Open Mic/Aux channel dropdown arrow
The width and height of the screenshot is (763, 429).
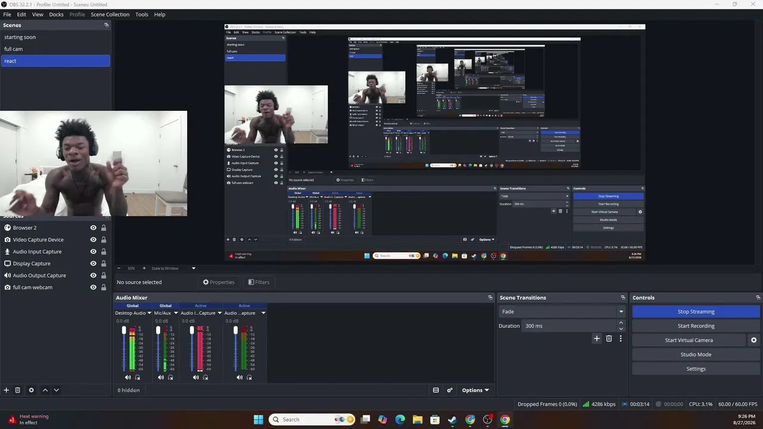pos(175,313)
